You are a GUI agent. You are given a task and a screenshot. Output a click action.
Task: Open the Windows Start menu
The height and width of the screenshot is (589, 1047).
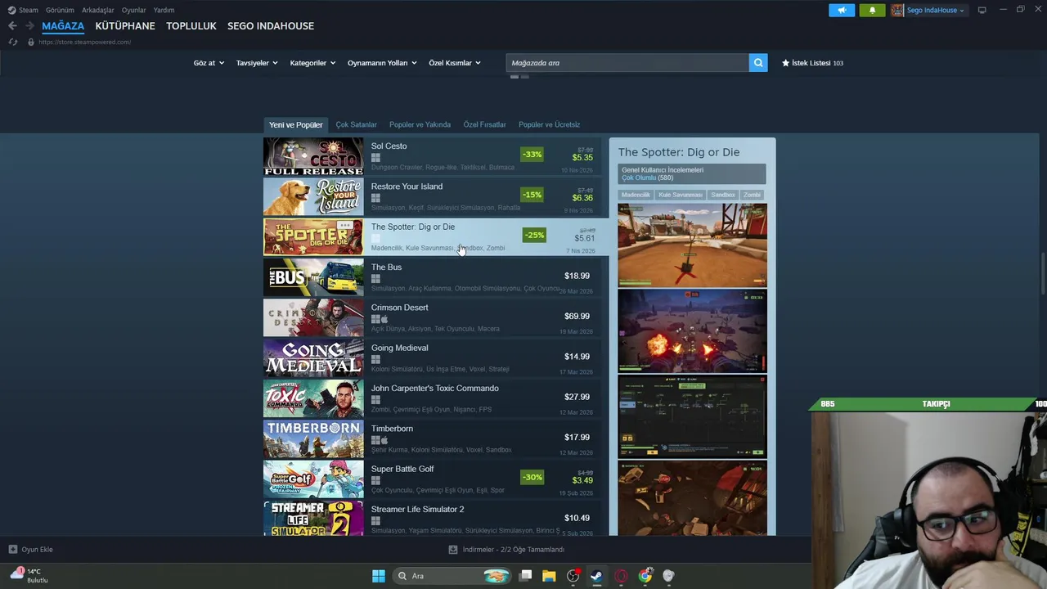pos(378,576)
